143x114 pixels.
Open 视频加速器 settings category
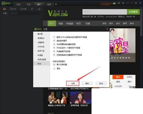[x=42, y=59]
